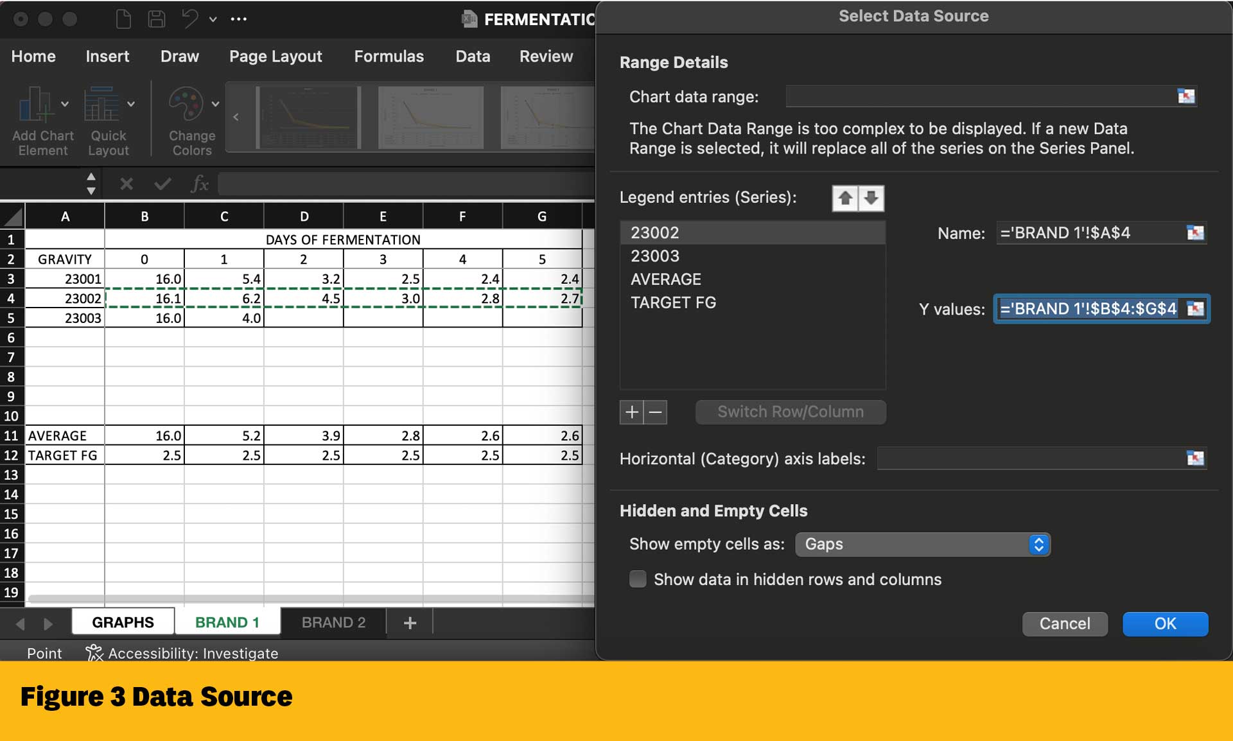Enable Show data in hidden rows and columns
The height and width of the screenshot is (741, 1233).
pos(638,579)
